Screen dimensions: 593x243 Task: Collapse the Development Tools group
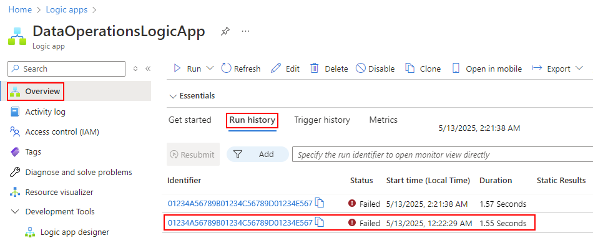pyautogui.click(x=16, y=211)
